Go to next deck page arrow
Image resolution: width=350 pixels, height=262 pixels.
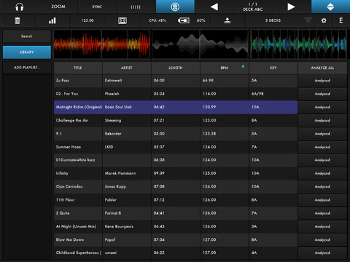tap(291, 7)
